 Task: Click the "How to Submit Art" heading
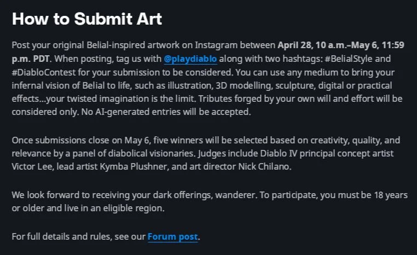pyautogui.click(x=87, y=19)
